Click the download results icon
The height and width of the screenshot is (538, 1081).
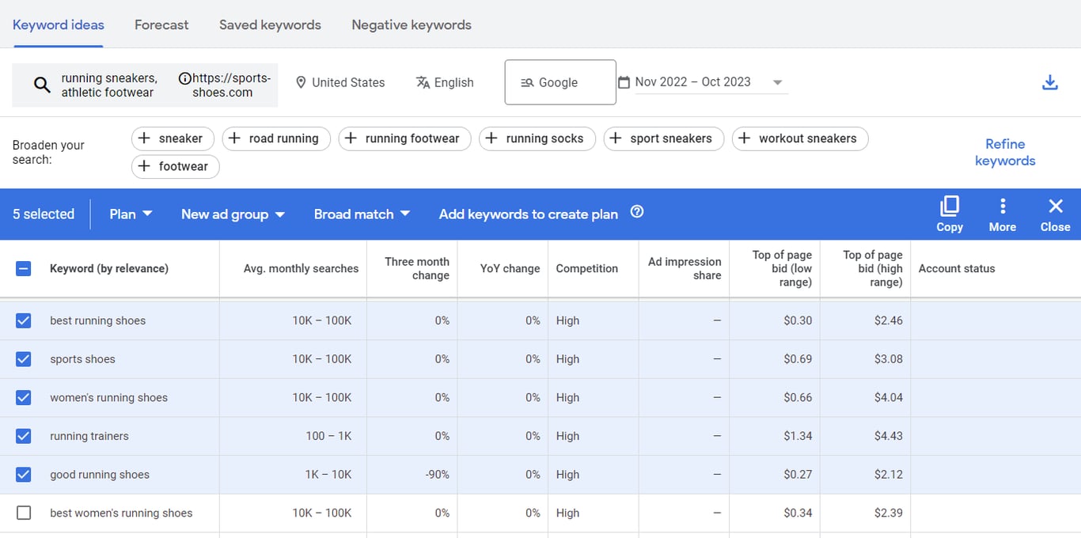[x=1050, y=82]
